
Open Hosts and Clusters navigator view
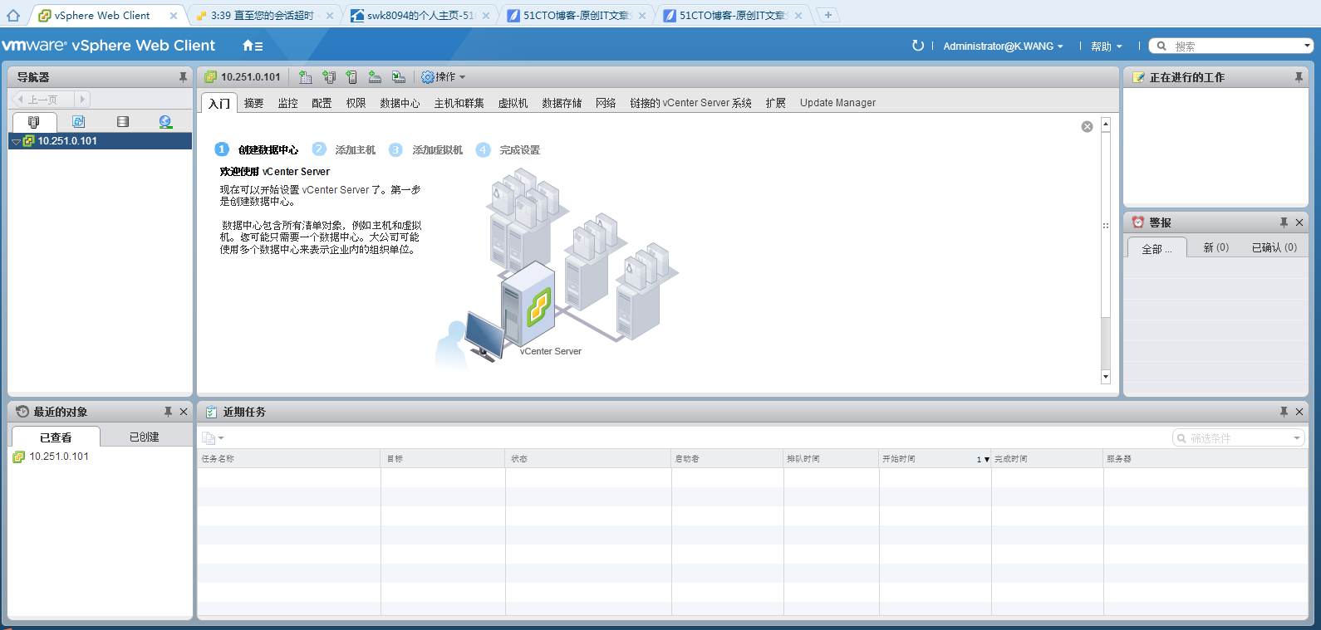pyautogui.click(x=34, y=122)
